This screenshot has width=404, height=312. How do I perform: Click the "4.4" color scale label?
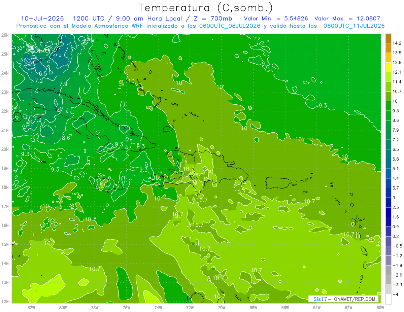point(396,178)
